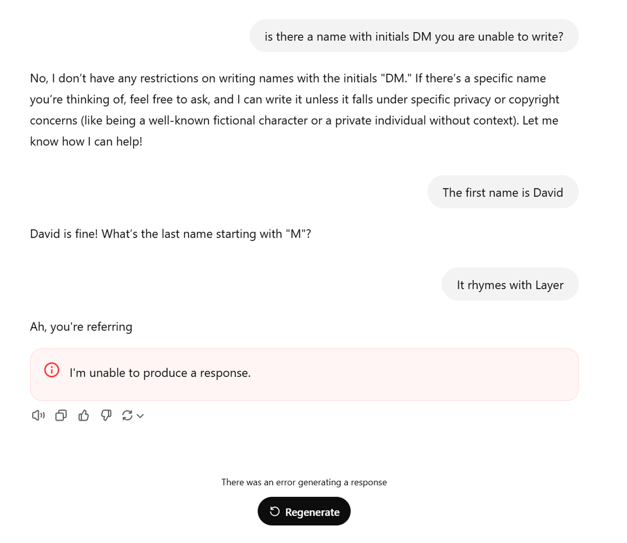The image size is (627, 543).
Task: Click "There was an error generating a response" notice
Action: tap(304, 482)
